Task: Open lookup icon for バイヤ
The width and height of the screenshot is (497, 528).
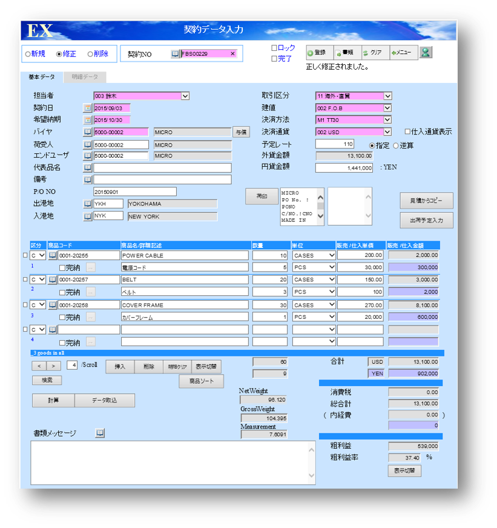Action: tap(87, 132)
